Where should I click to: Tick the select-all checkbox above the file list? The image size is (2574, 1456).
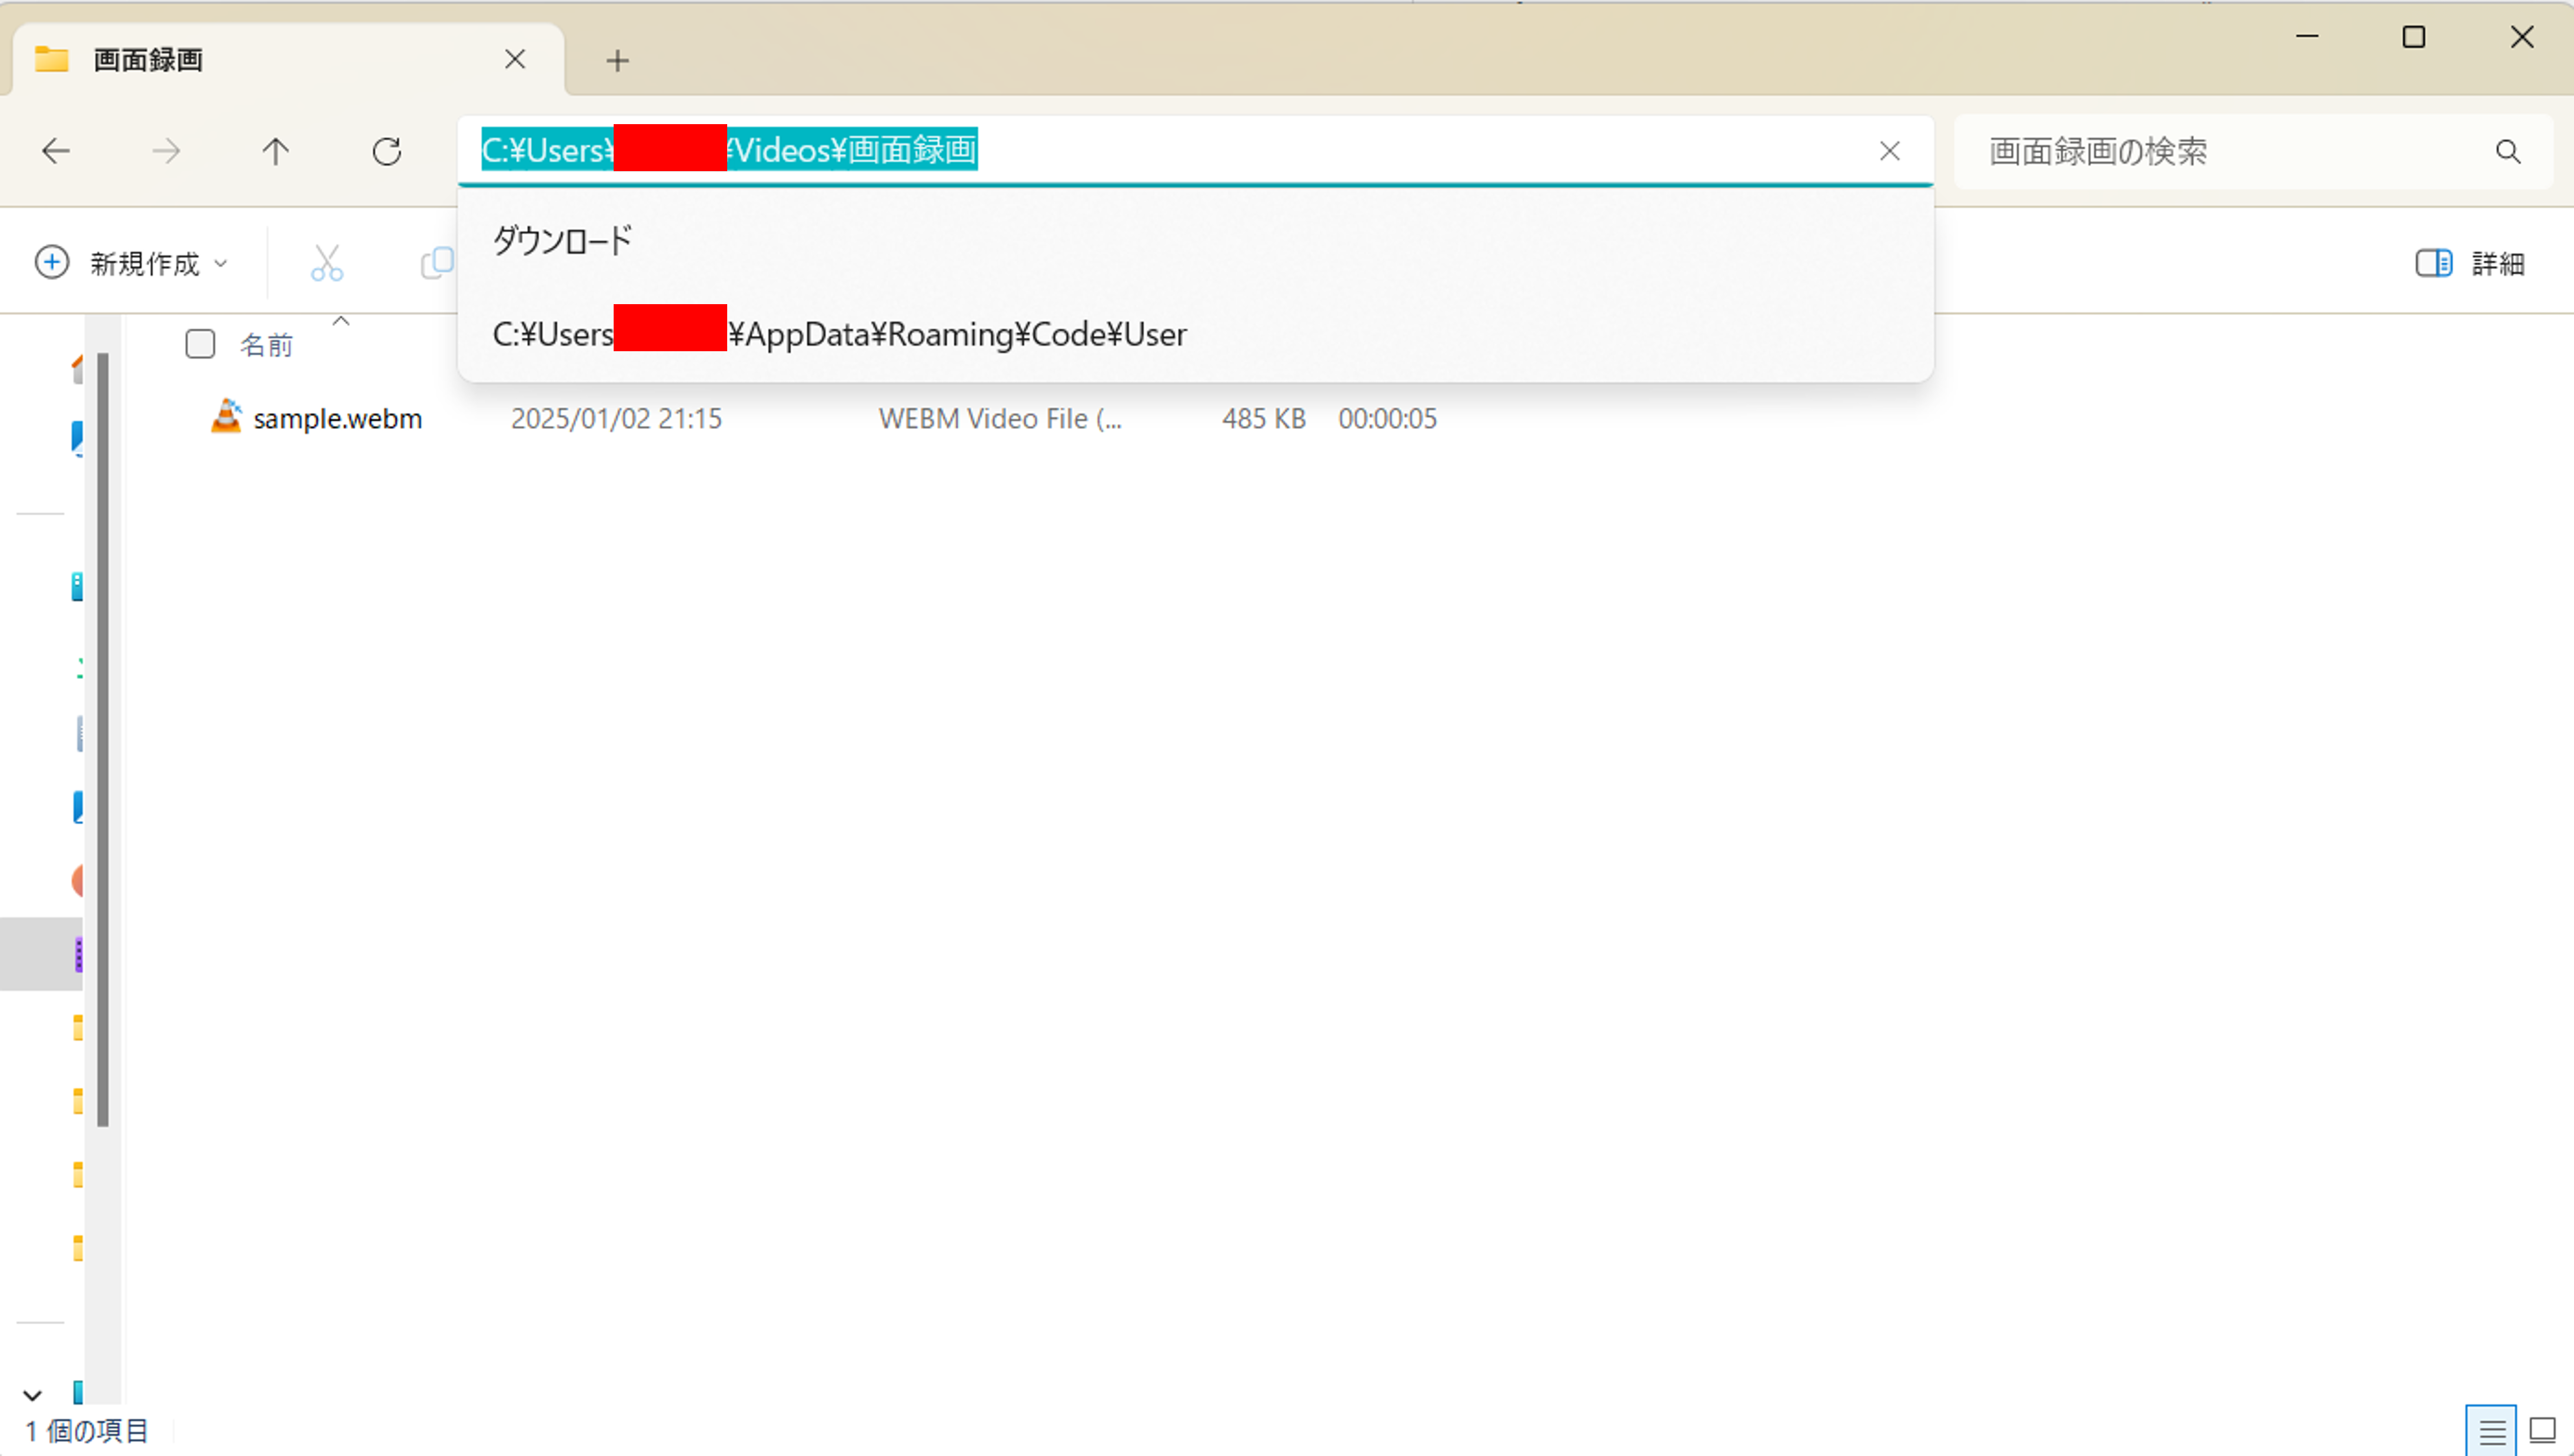coord(199,343)
